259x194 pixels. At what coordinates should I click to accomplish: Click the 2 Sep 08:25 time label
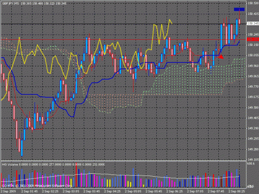237,192
